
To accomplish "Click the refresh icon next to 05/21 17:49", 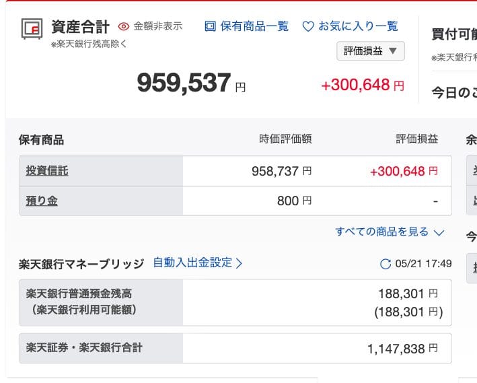I will [386, 264].
